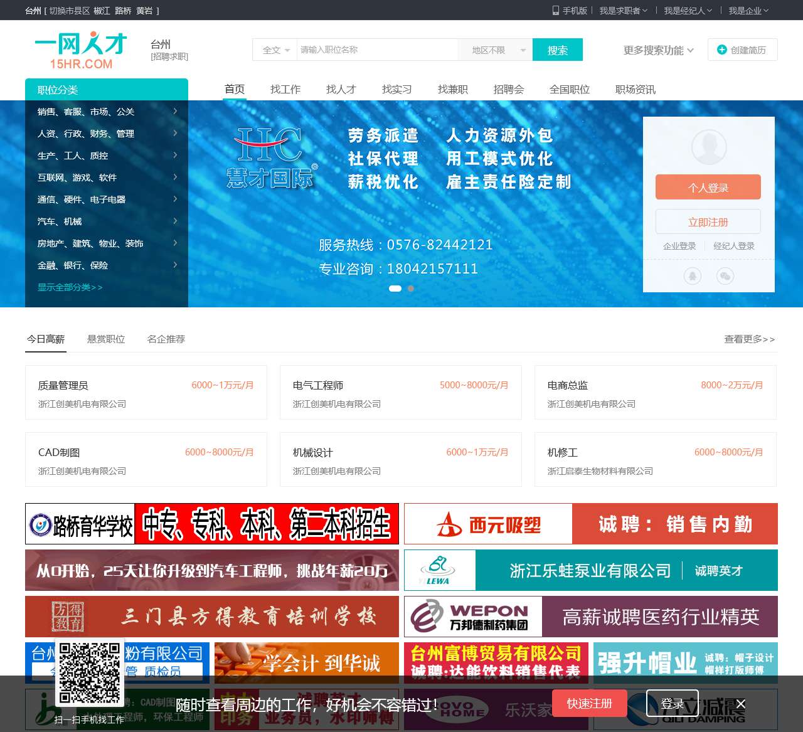Image resolution: width=803 pixels, height=732 pixels.
Task: Click the default user avatar
Action: click(x=709, y=147)
